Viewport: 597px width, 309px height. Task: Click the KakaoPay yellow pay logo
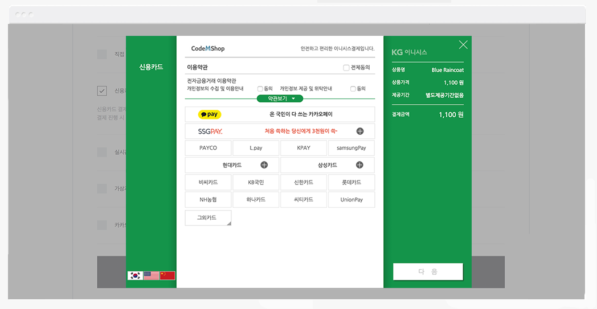pos(210,114)
